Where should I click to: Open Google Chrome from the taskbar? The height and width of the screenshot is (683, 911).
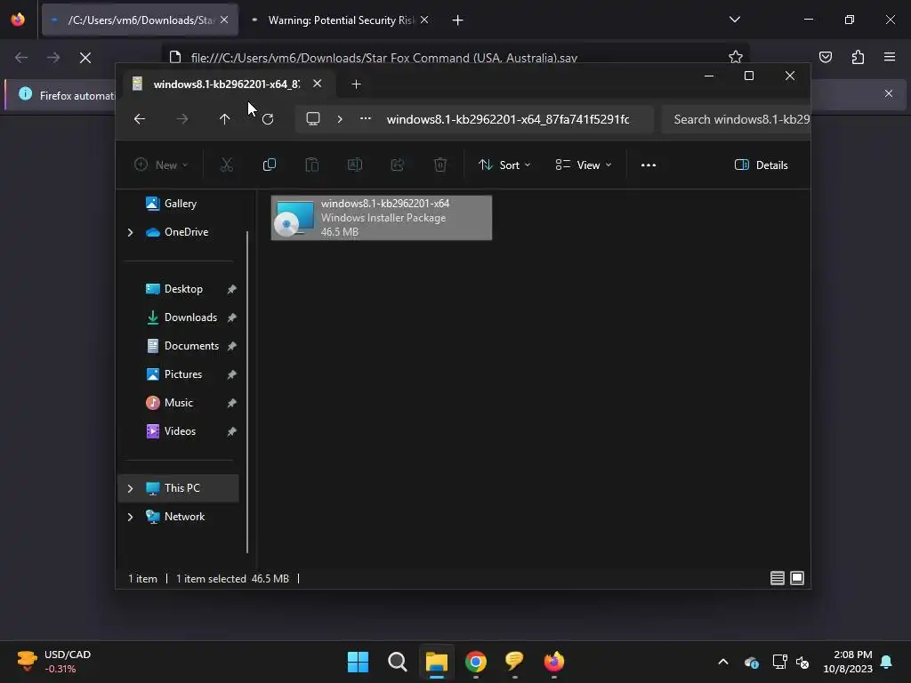pos(476,662)
